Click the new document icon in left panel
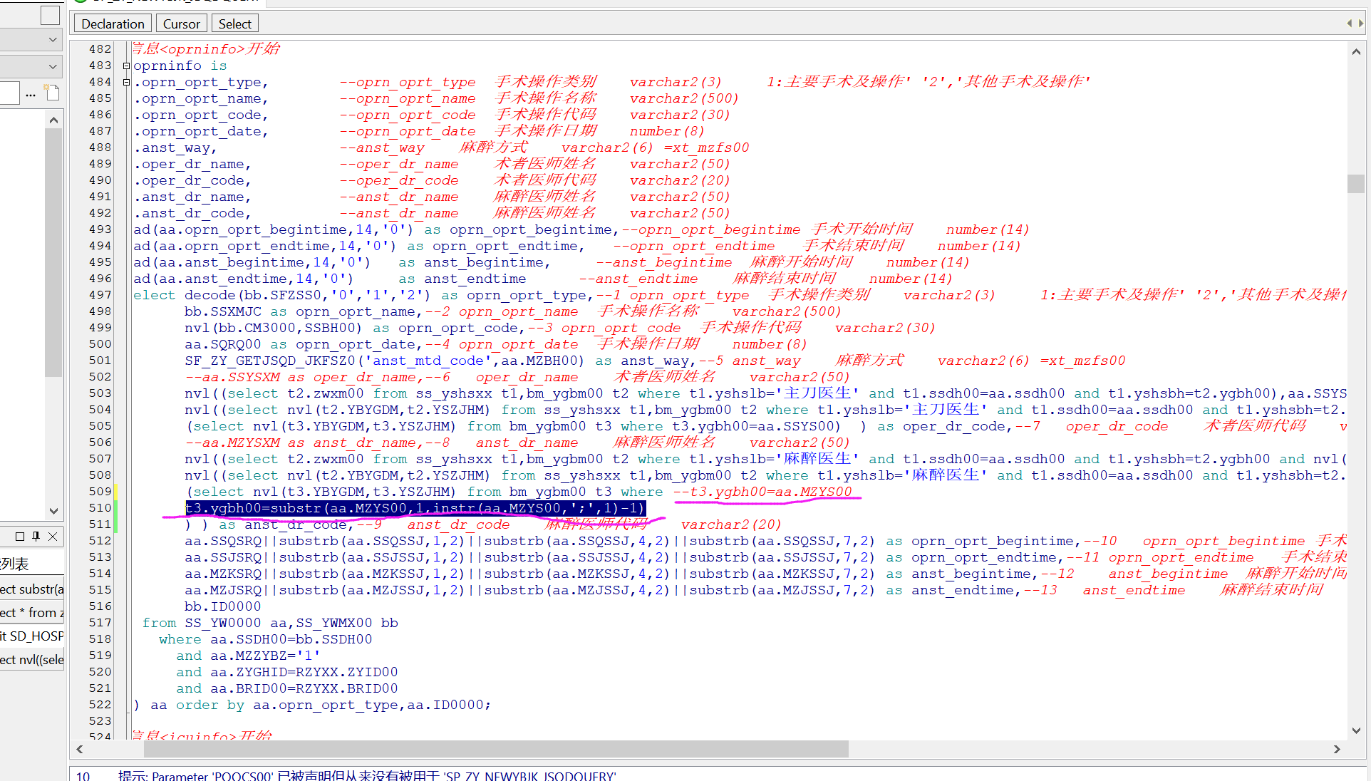The height and width of the screenshot is (781, 1371). click(x=52, y=93)
